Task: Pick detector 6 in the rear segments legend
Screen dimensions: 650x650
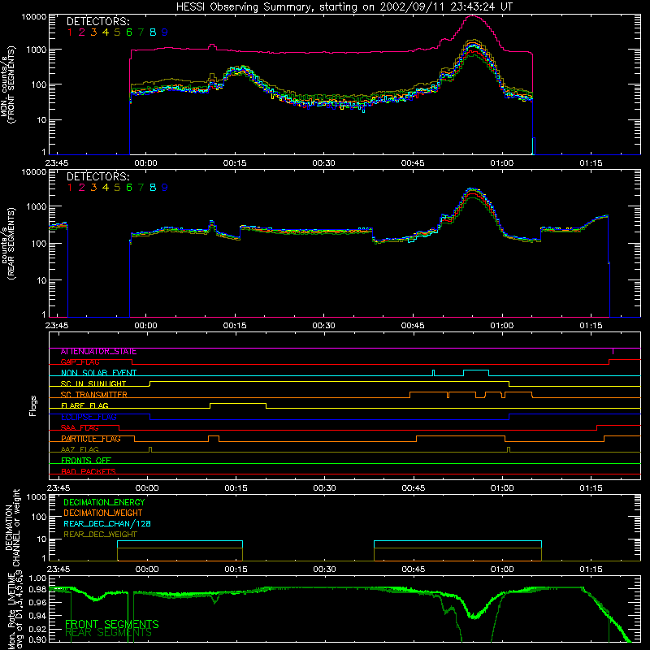Action: pyautogui.click(x=129, y=188)
